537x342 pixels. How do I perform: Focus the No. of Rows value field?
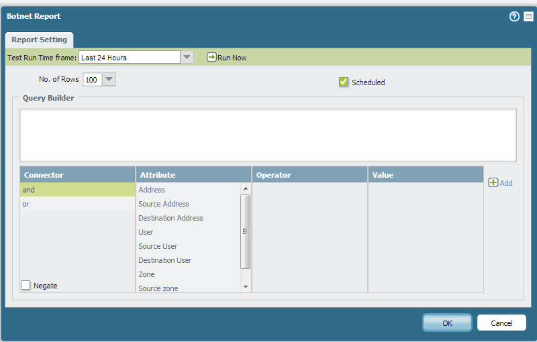93,79
